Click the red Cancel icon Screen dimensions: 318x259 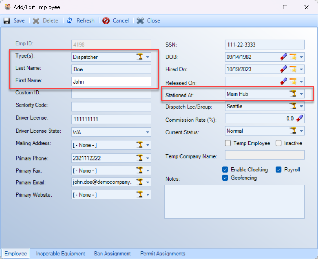[x=106, y=21]
